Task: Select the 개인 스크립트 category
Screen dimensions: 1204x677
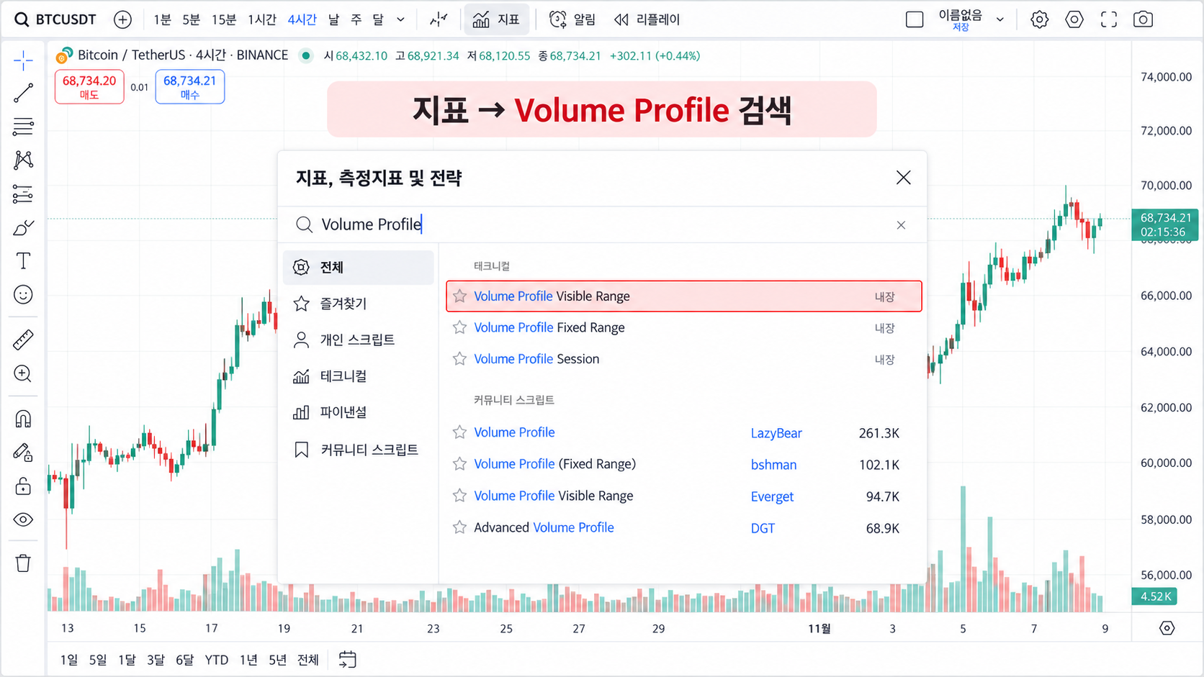Action: tap(359, 340)
